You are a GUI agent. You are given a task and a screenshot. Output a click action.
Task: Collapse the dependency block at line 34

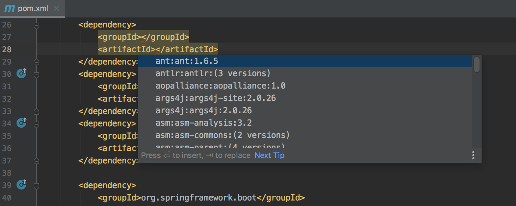coord(36,124)
